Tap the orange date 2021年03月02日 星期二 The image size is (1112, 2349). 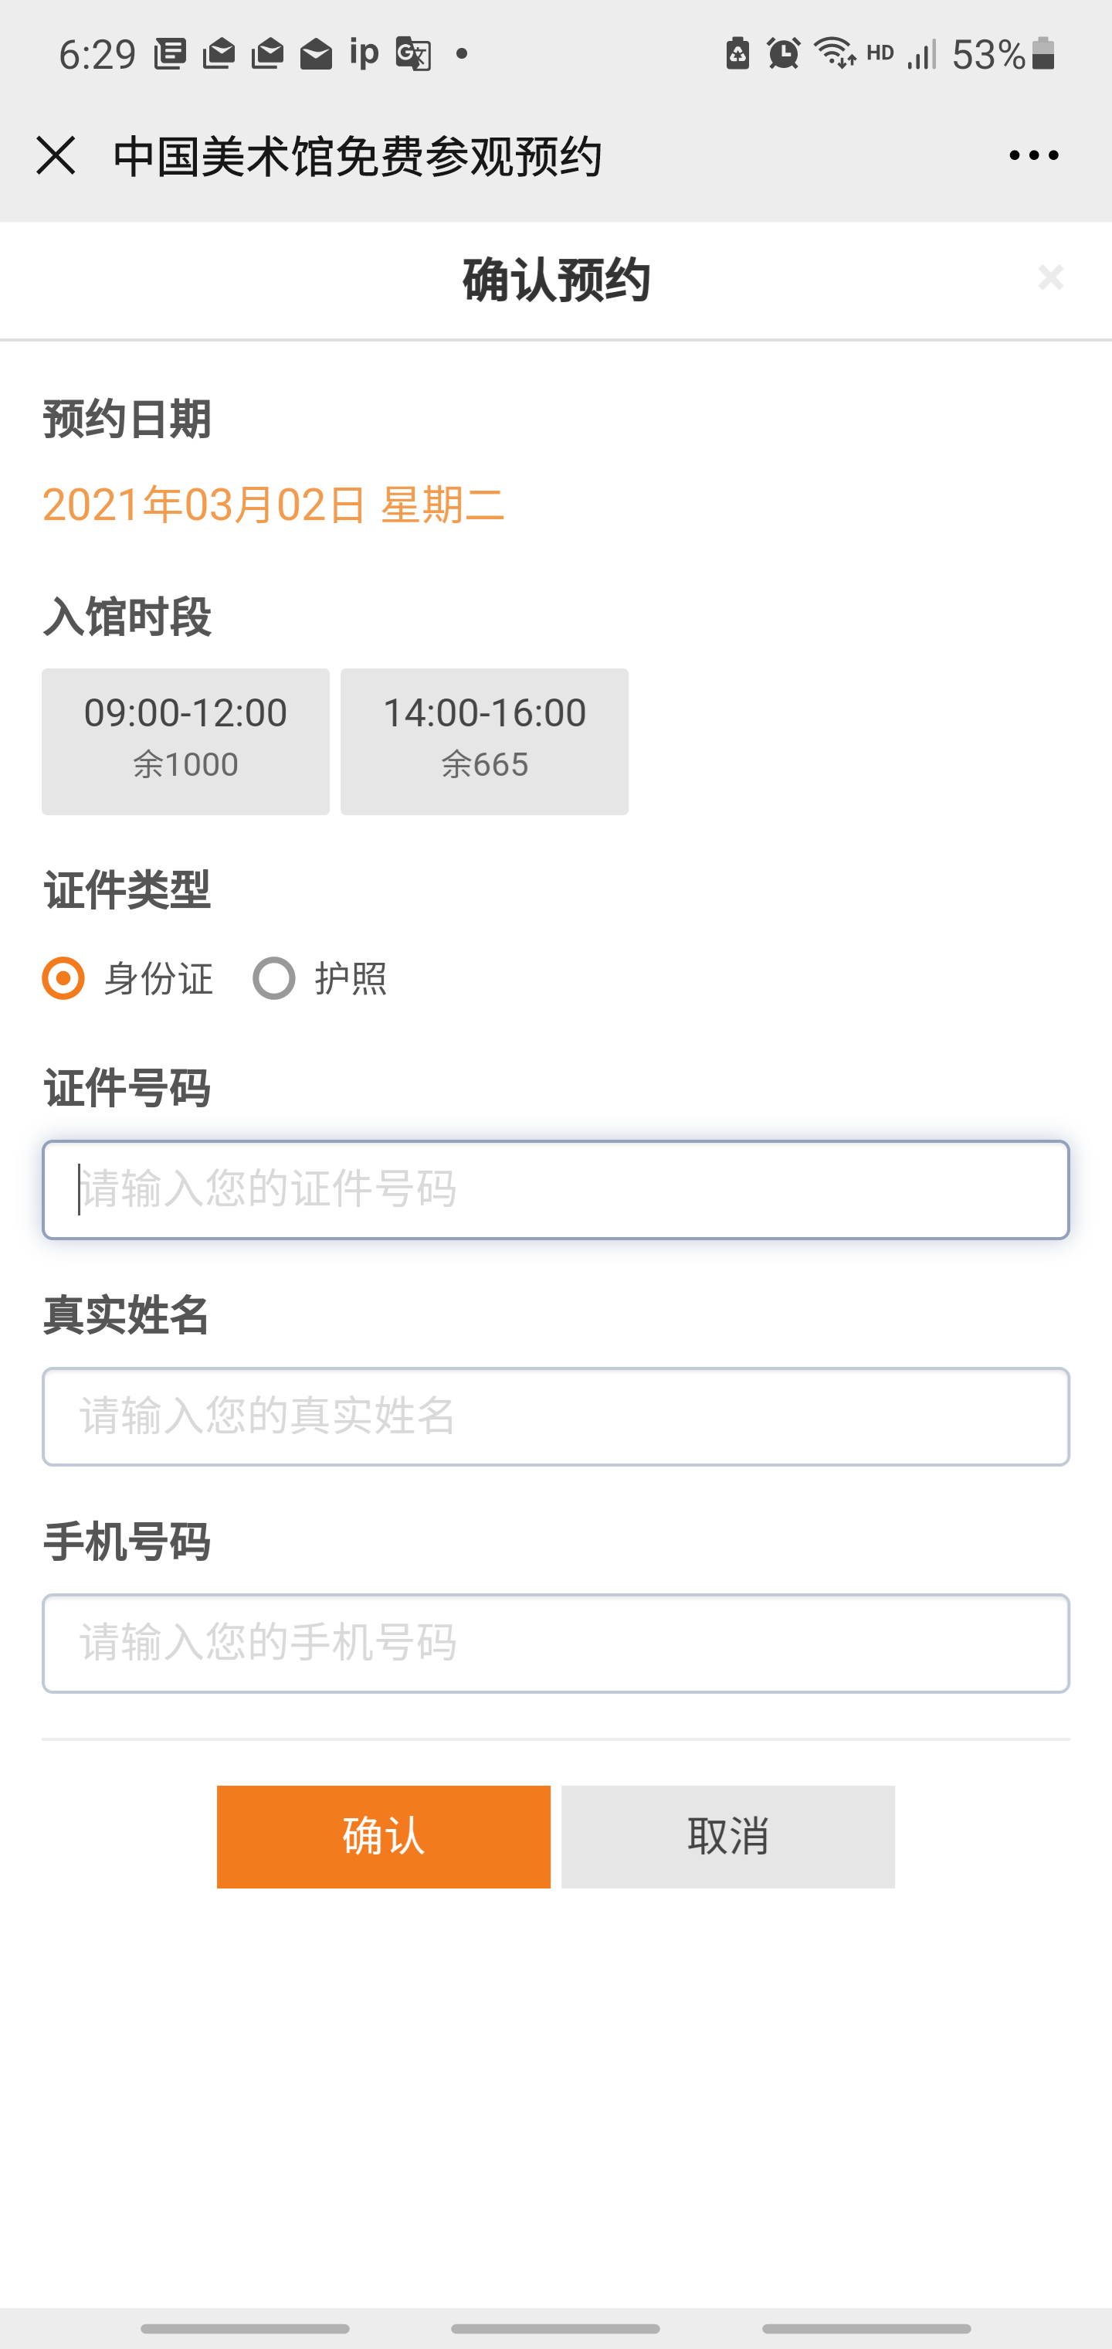coord(273,505)
